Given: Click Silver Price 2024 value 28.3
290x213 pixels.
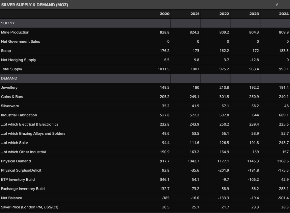Looking at the screenshot, I should [x=285, y=207].
